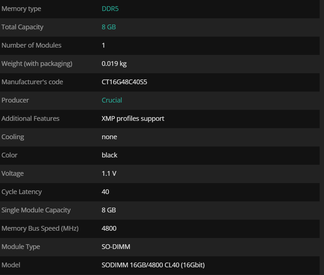The image size is (324, 275).
Task: Click the Additional Features label
Action: tap(30, 119)
